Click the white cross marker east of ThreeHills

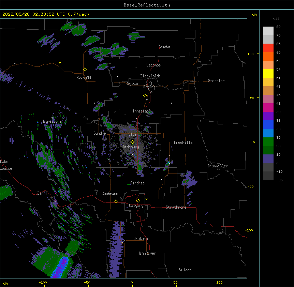[x=209, y=128]
